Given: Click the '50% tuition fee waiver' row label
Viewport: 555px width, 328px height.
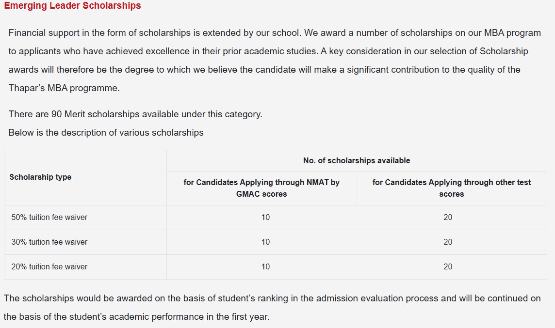Looking at the screenshot, I should click(x=49, y=217).
